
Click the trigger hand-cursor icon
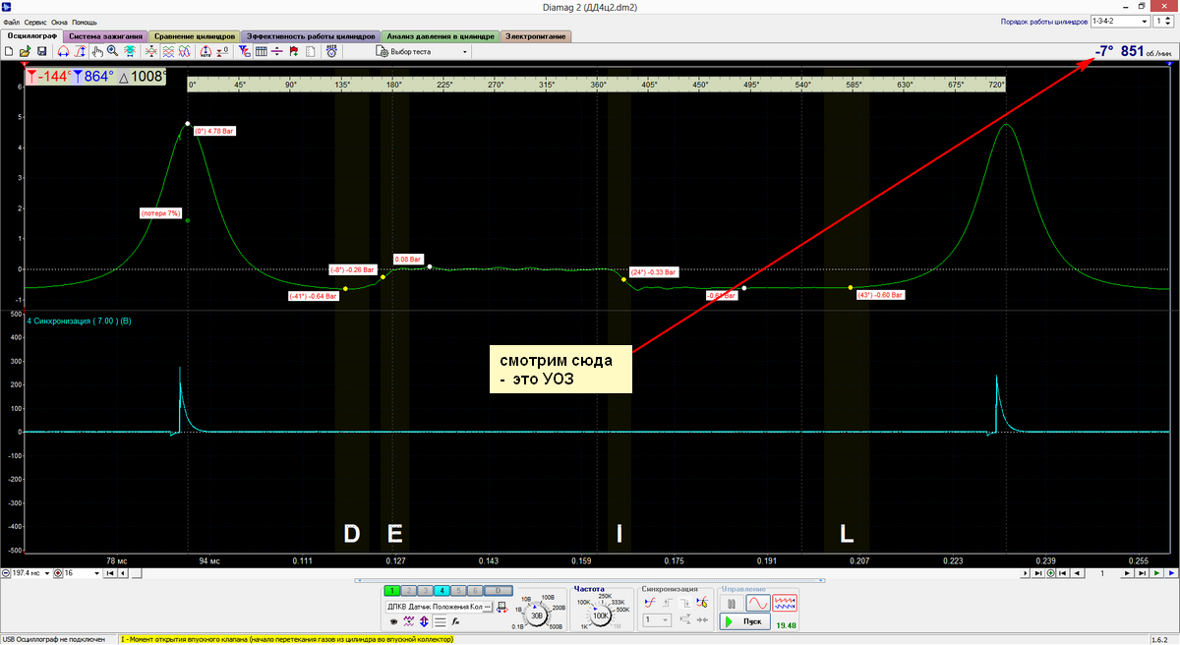[701, 603]
